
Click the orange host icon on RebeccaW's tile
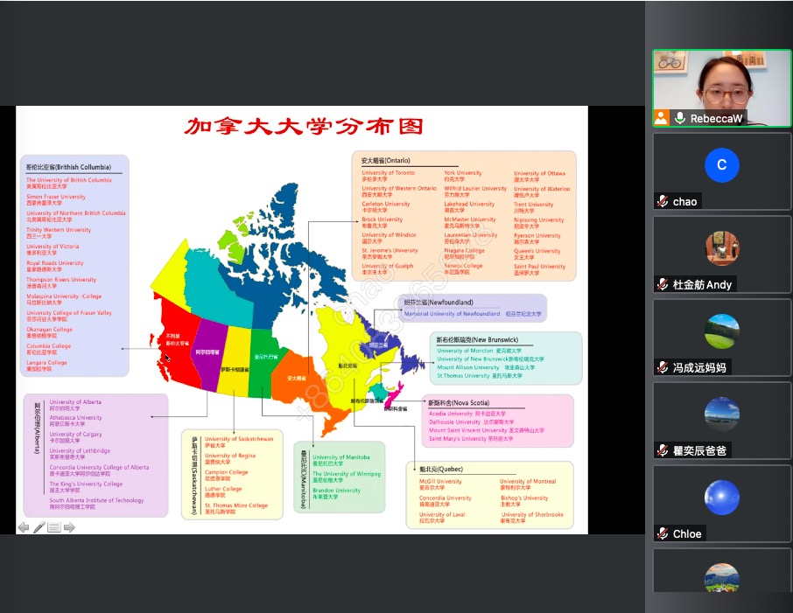(661, 118)
